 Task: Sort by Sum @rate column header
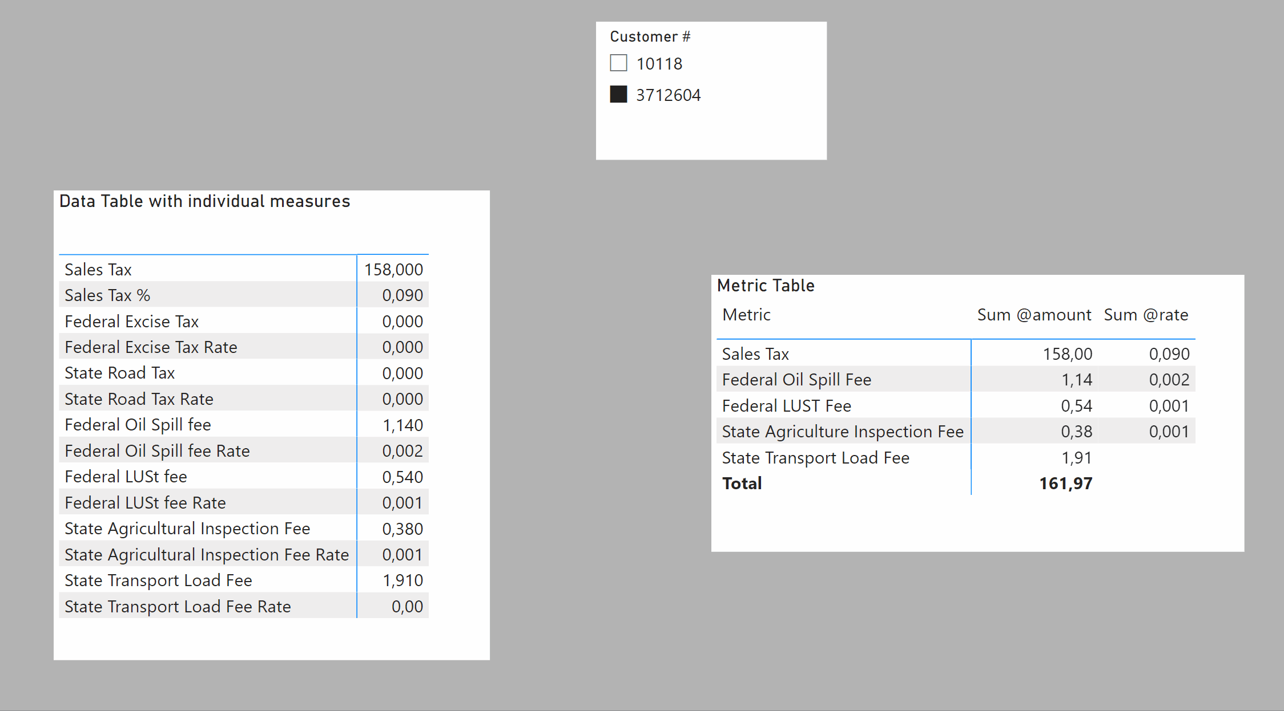click(1146, 315)
